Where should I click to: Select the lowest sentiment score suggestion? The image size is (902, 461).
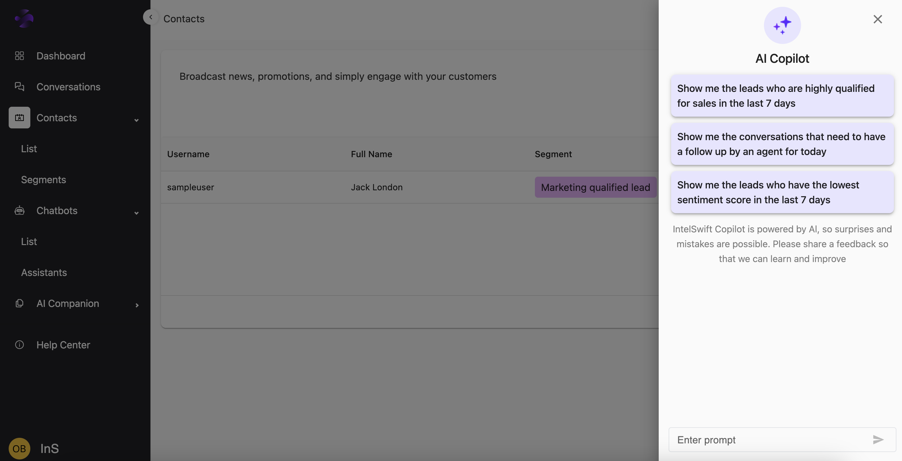(782, 192)
